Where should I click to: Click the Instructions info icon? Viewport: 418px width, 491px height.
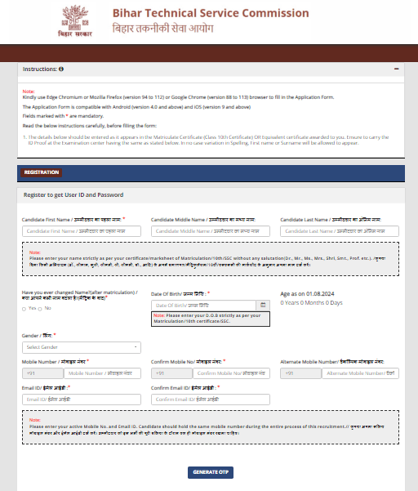coord(61,69)
